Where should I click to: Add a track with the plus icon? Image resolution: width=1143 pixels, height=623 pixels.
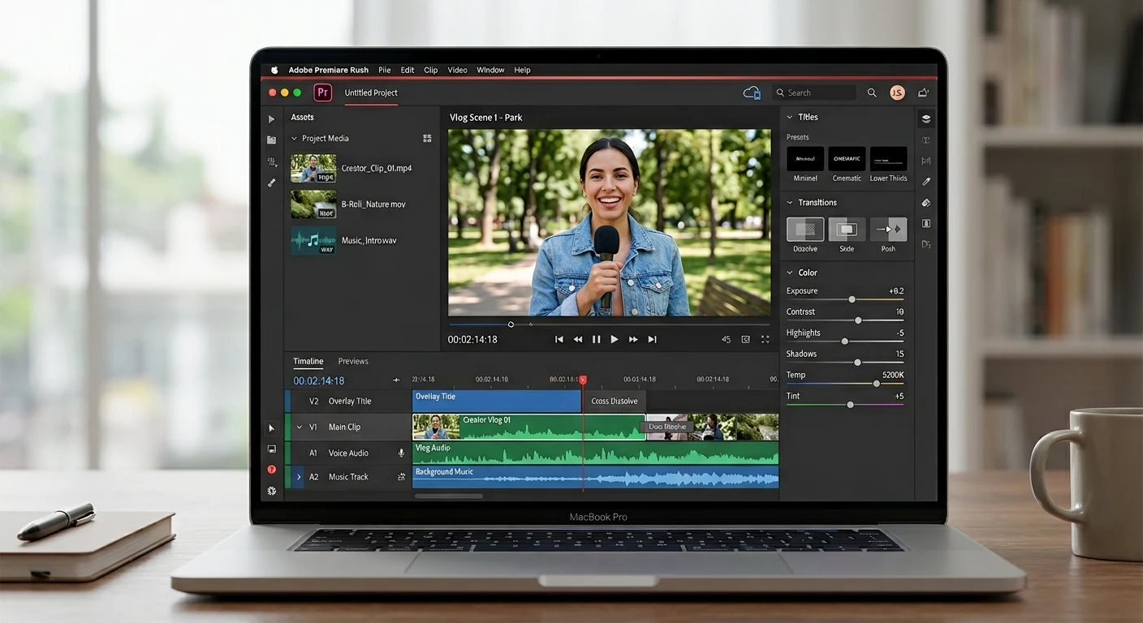pyautogui.click(x=396, y=380)
